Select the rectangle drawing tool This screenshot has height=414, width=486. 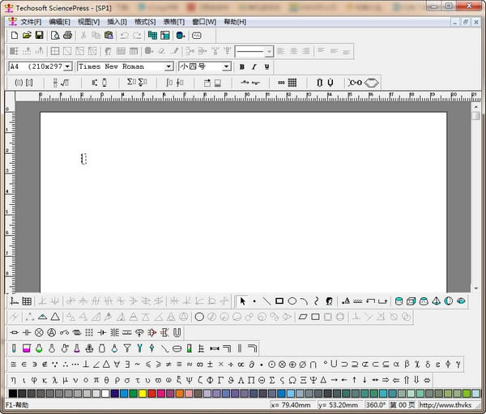point(279,301)
